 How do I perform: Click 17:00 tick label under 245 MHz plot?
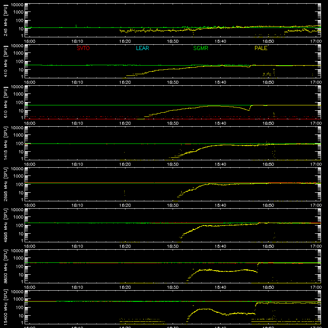[x=316, y=41]
